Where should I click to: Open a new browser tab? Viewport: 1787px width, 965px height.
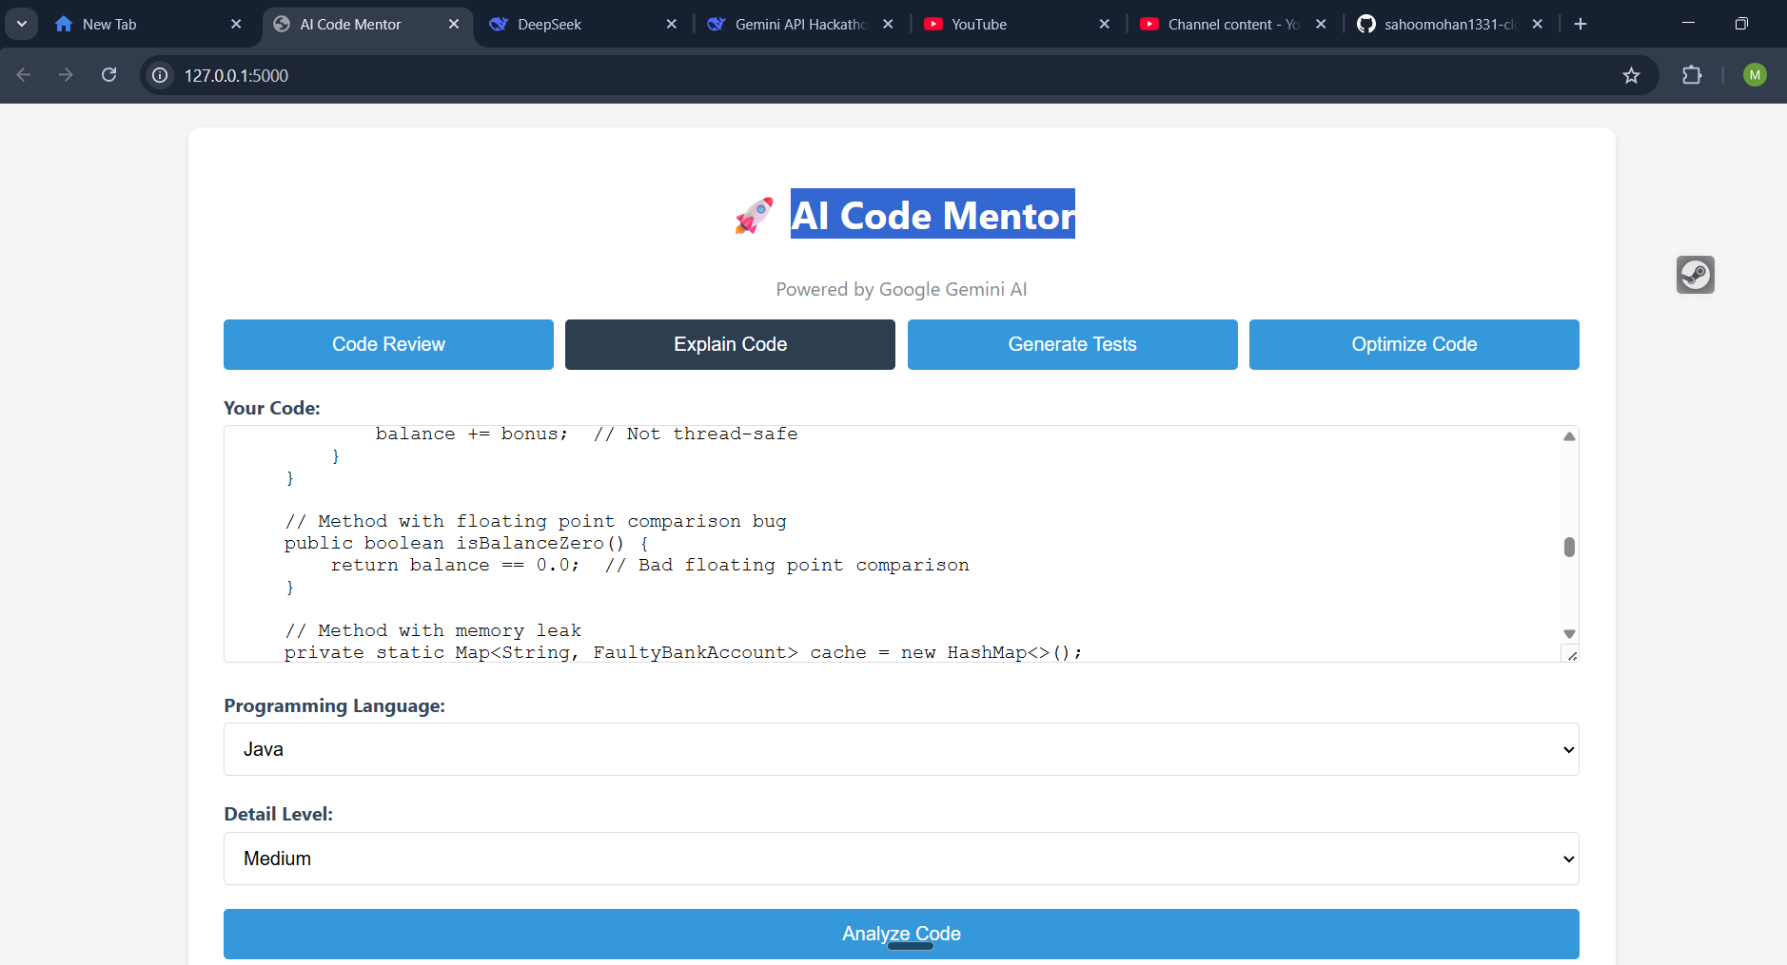pos(1581,24)
